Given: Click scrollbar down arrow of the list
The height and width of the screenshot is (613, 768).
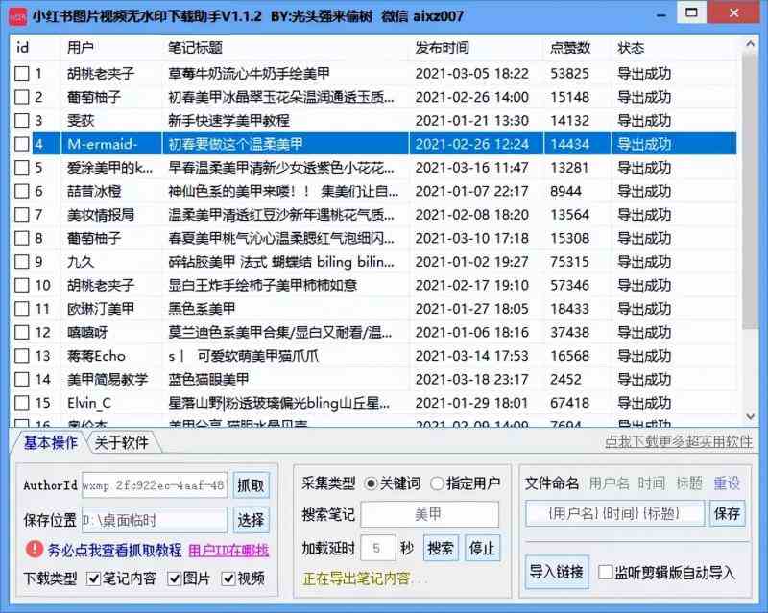Looking at the screenshot, I should pyautogui.click(x=750, y=416).
